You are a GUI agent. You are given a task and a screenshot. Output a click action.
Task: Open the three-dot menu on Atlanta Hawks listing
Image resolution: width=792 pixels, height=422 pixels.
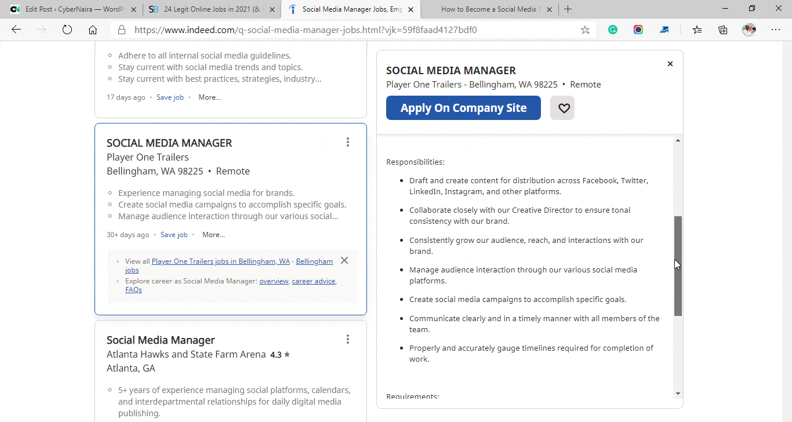pyautogui.click(x=348, y=339)
